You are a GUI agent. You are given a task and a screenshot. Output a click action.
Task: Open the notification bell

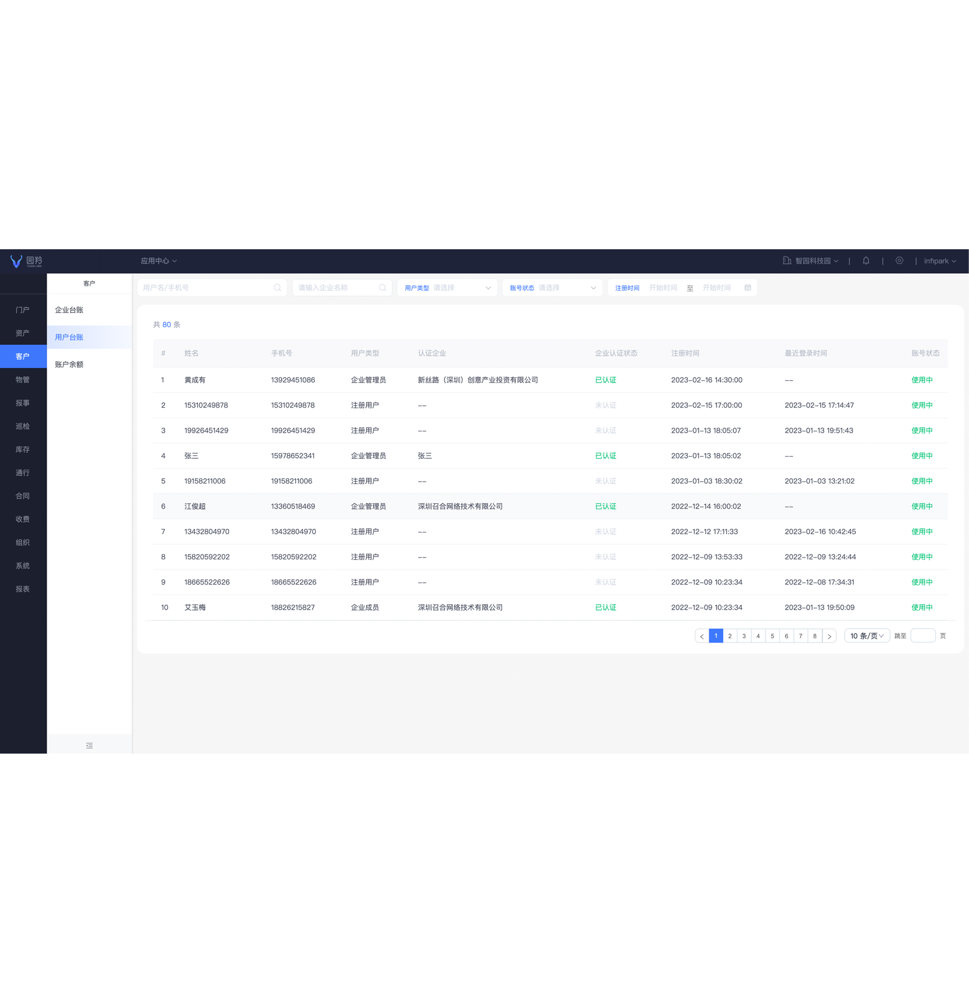tap(866, 261)
